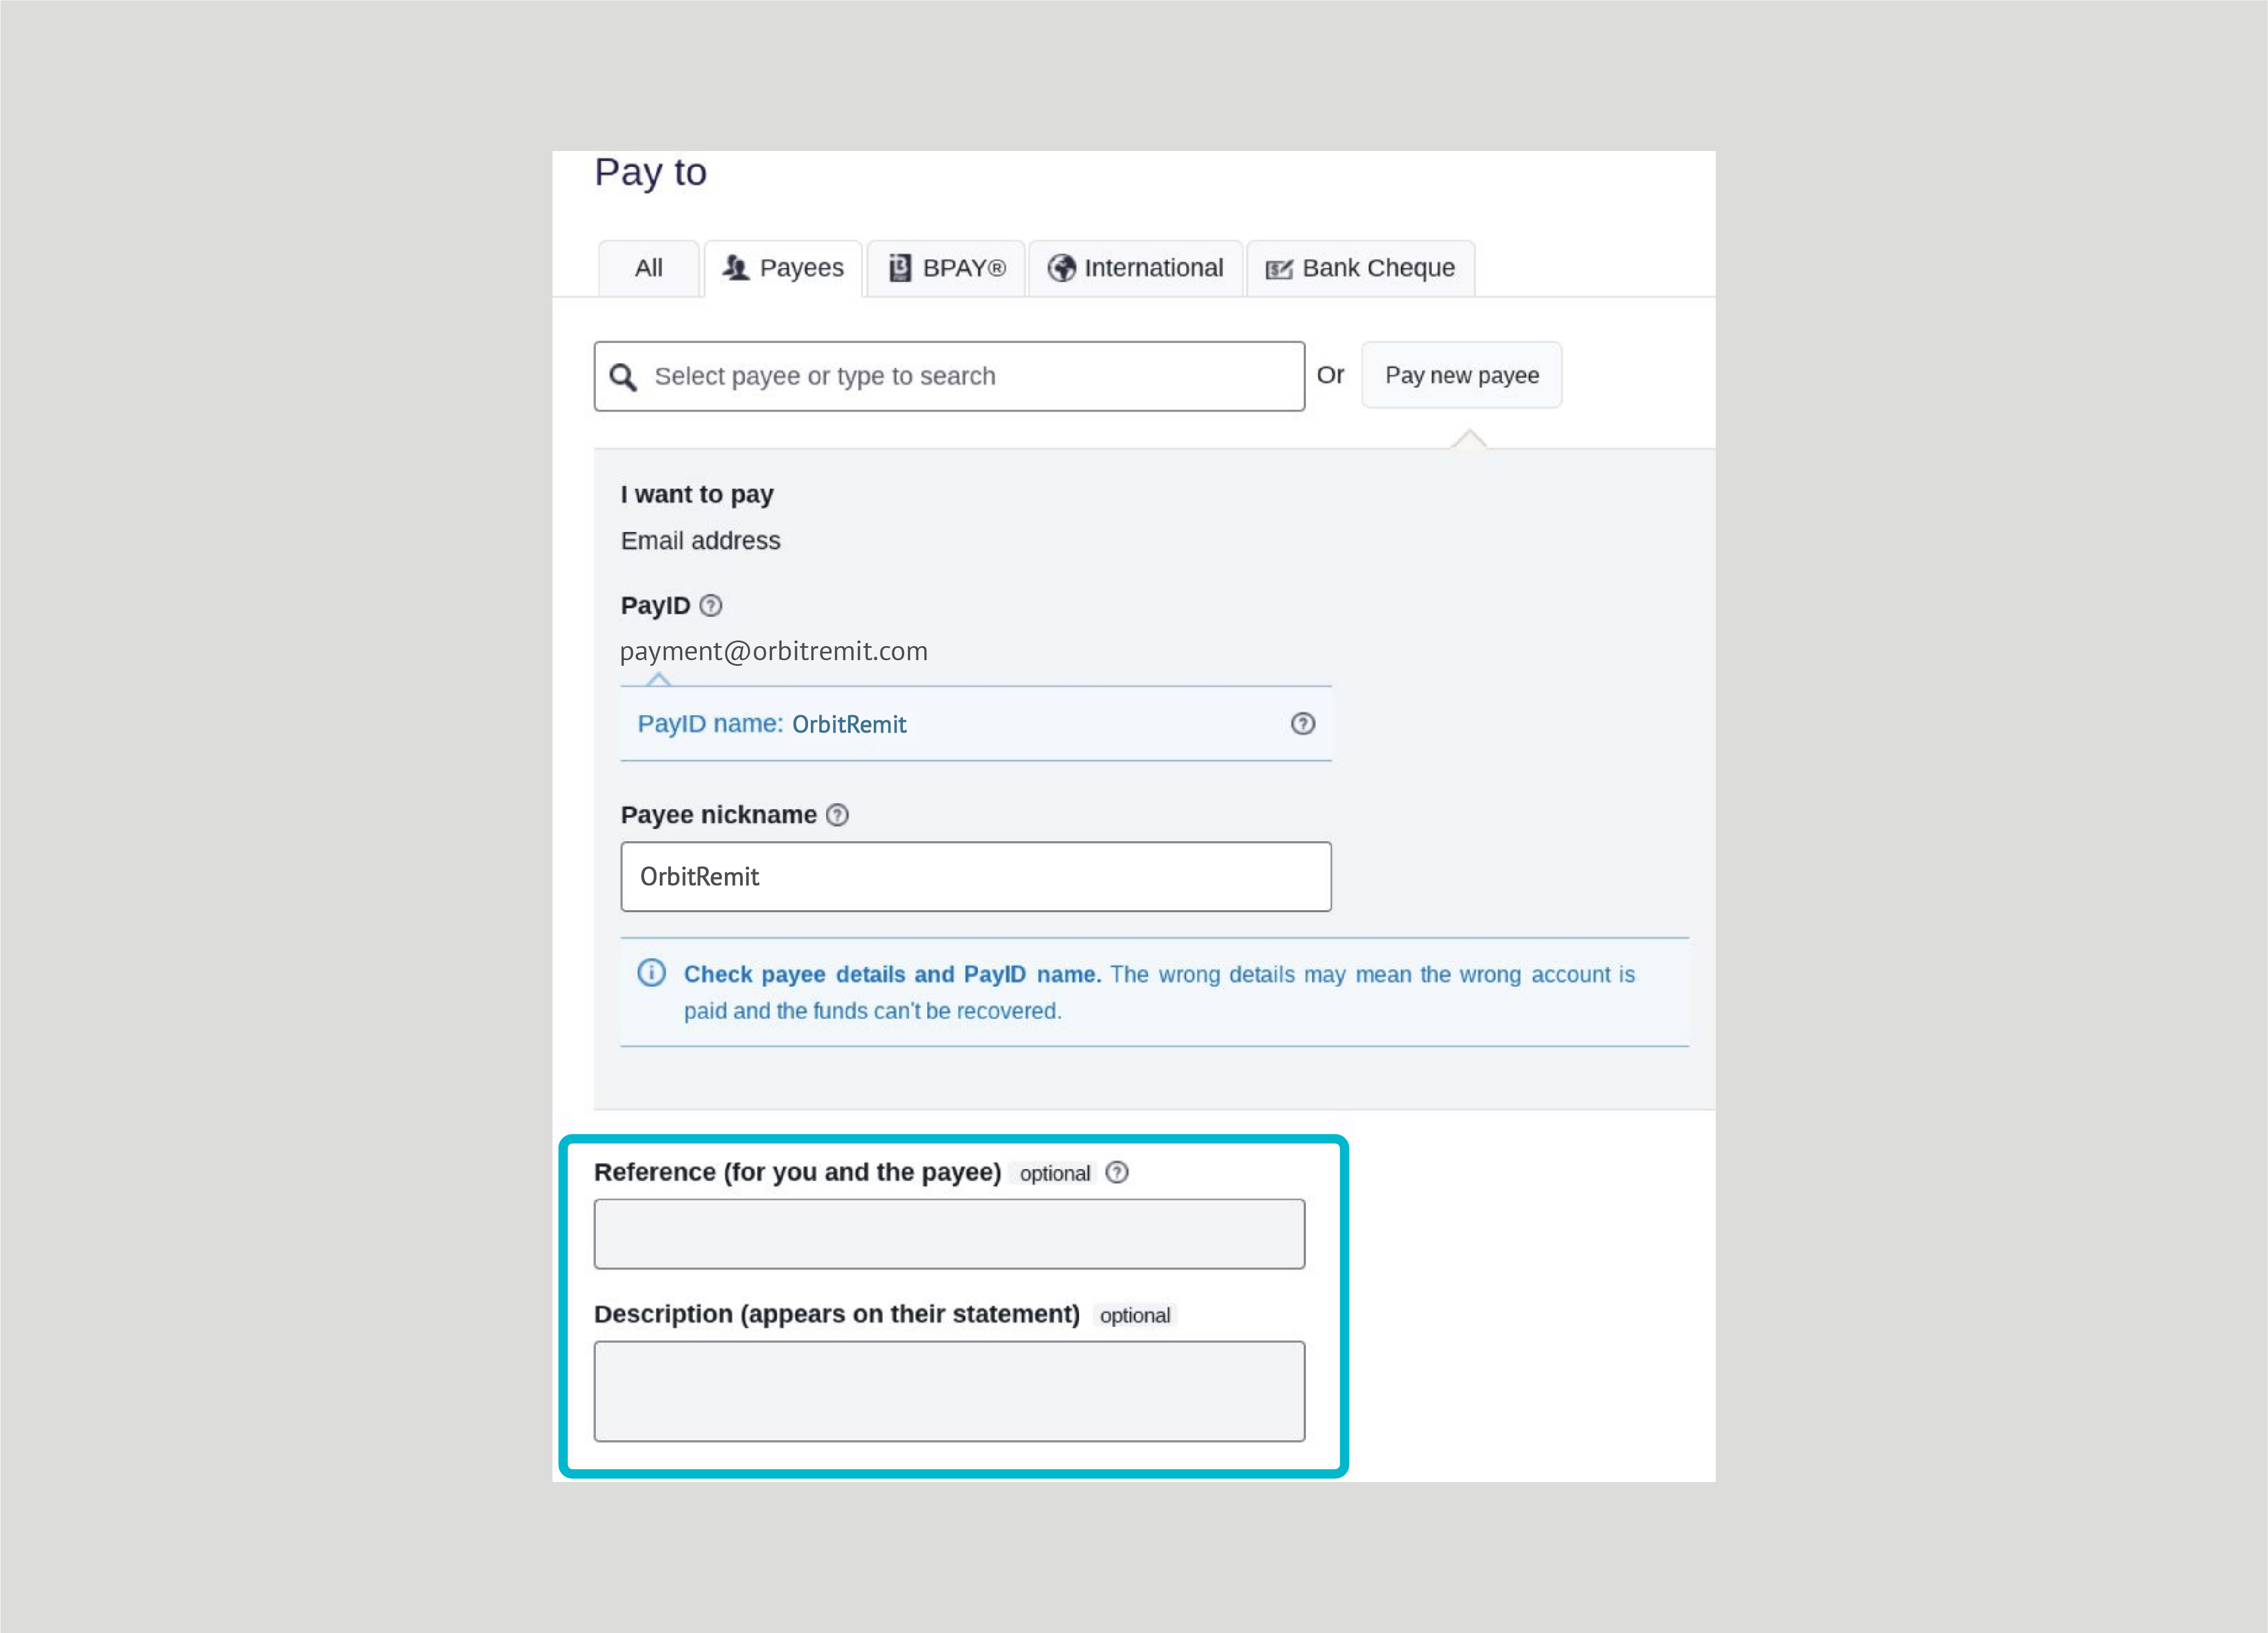Focus the Payee nickname input field
This screenshot has height=1633, width=2268.
976,877
